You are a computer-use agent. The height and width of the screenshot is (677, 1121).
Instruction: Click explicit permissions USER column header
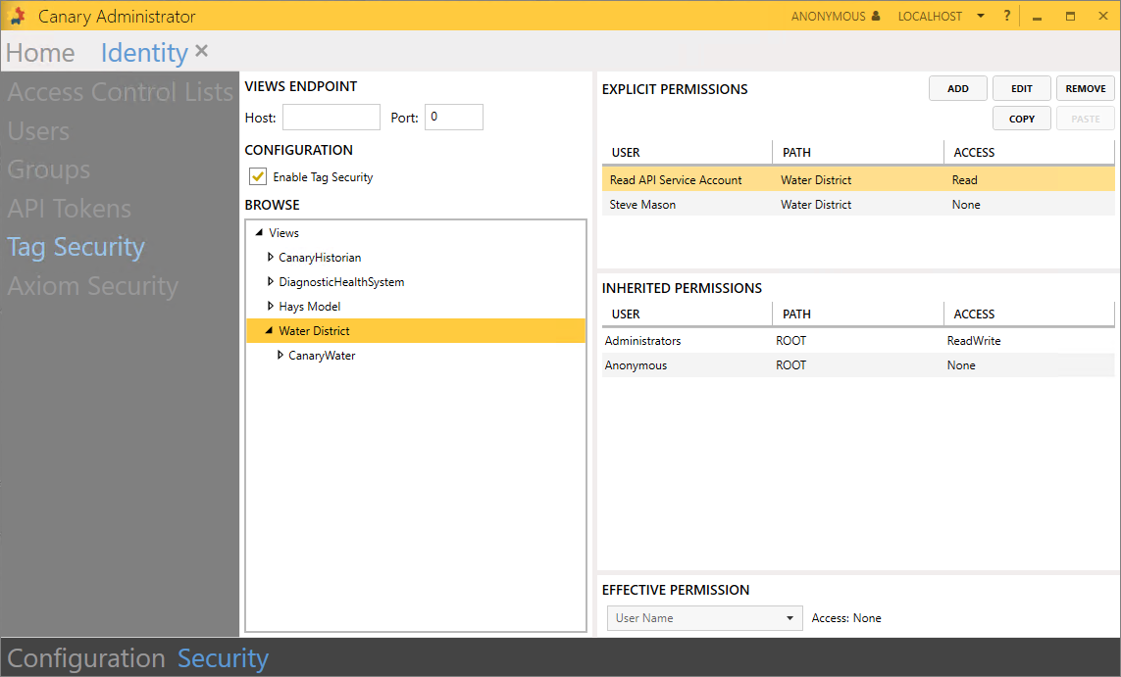coord(688,152)
